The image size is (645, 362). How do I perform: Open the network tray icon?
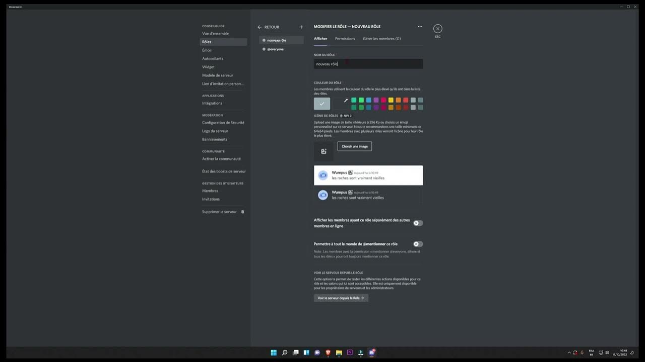click(601, 352)
